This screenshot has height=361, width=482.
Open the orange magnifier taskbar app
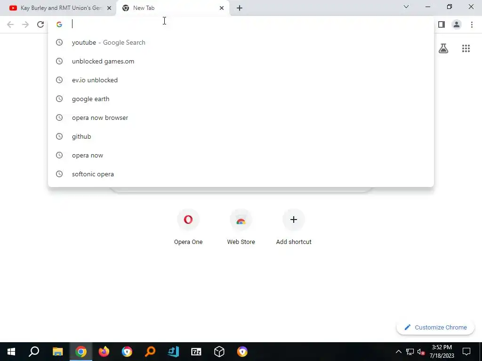(150, 352)
